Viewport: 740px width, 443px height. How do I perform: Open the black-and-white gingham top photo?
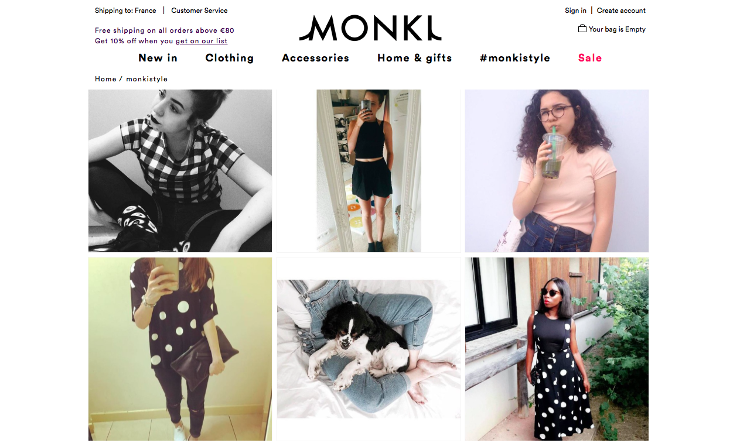(x=180, y=171)
